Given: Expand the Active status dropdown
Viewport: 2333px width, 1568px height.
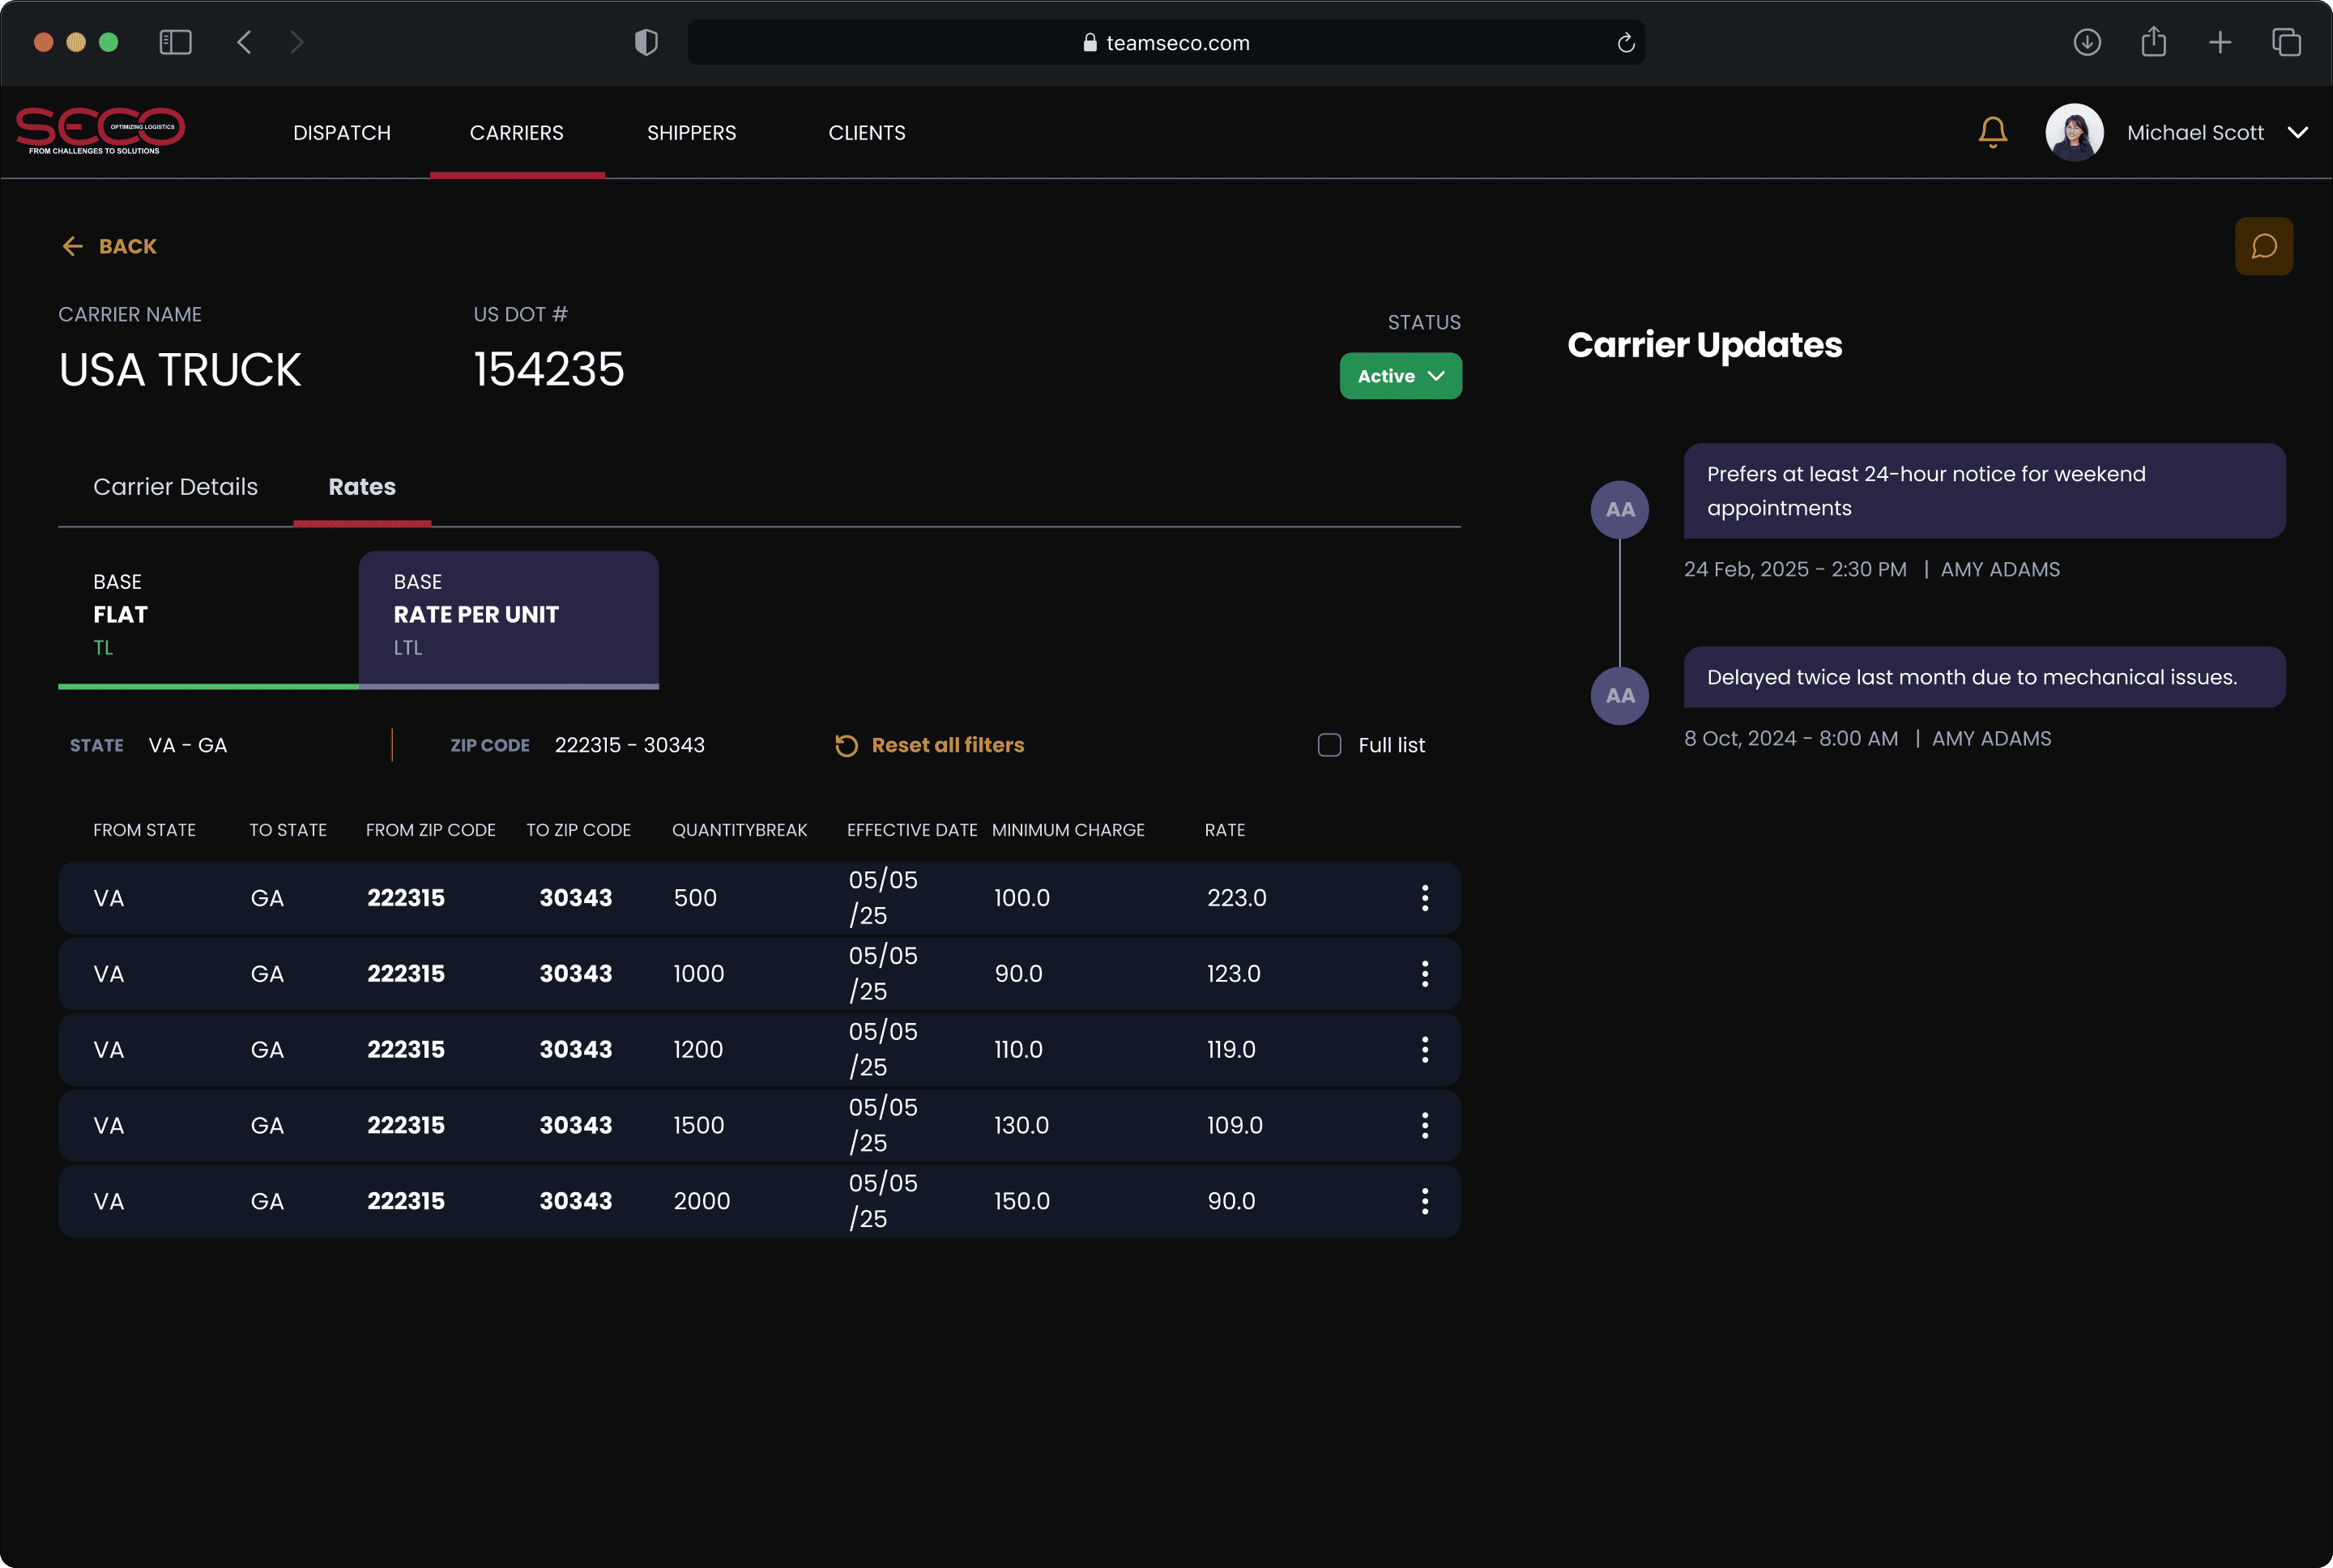Looking at the screenshot, I should [x=1400, y=376].
